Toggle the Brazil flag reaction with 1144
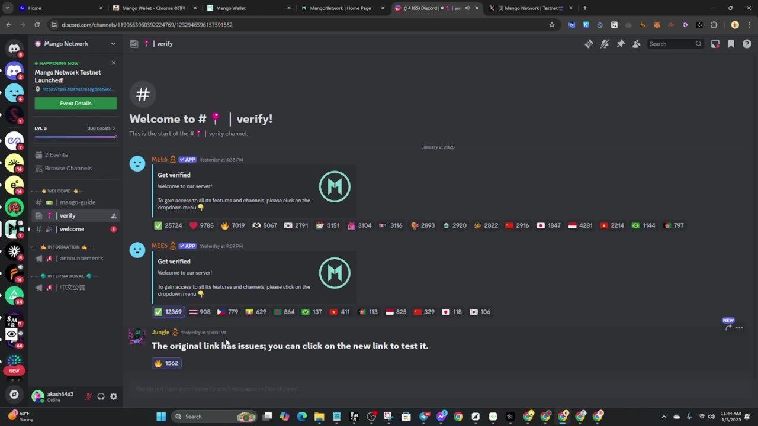 click(x=644, y=225)
